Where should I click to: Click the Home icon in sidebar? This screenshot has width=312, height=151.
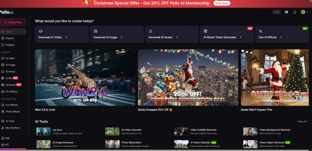pos(2,32)
